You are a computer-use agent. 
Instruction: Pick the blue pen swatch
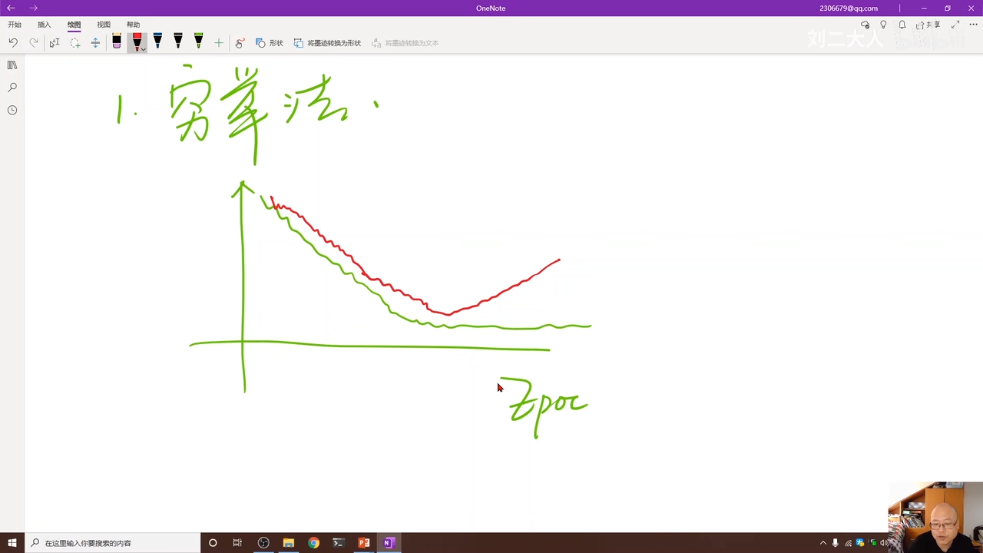click(x=157, y=41)
